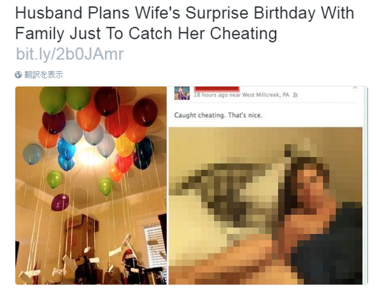Click the friends audience icon after PA
380x291 pixels.
[295, 95]
